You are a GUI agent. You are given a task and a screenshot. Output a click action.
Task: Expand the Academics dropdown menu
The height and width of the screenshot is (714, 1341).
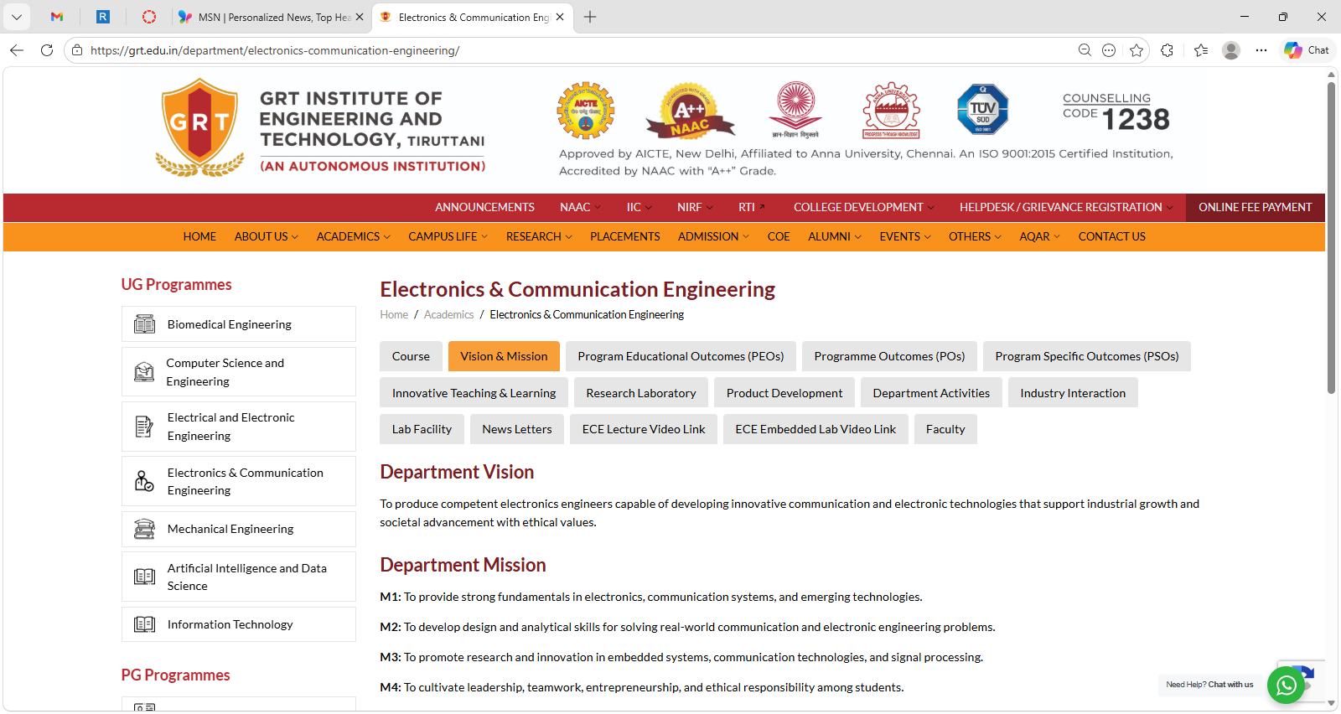[353, 237]
